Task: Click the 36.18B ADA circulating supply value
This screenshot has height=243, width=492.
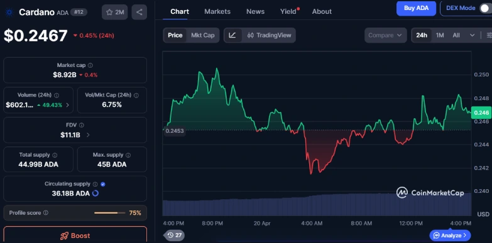Action: (71, 194)
